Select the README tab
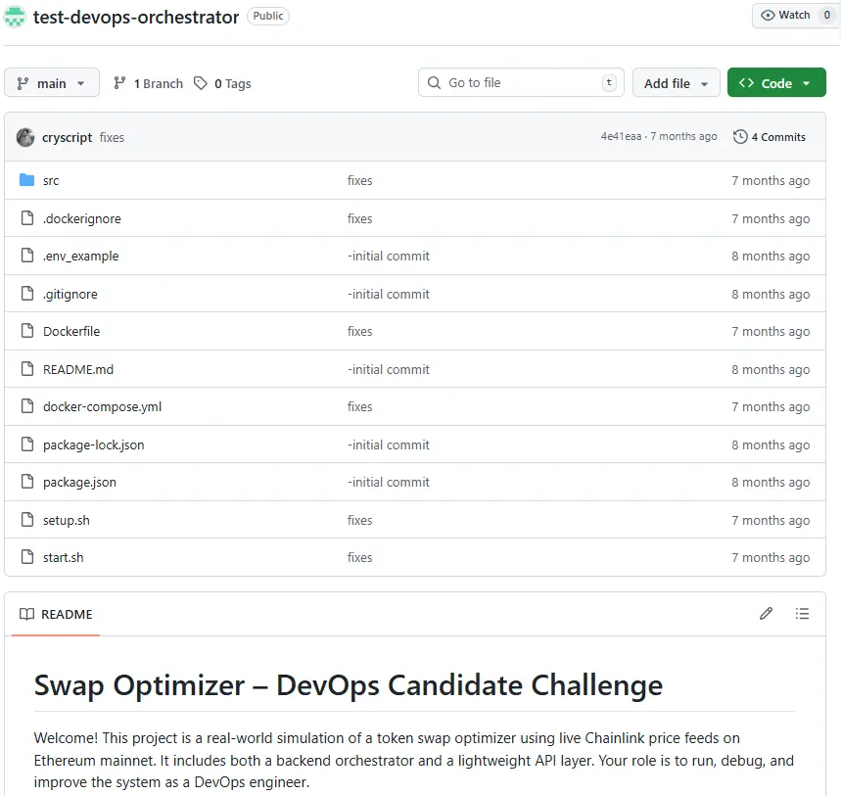Screen dimensions: 841x796 [x=57, y=614]
